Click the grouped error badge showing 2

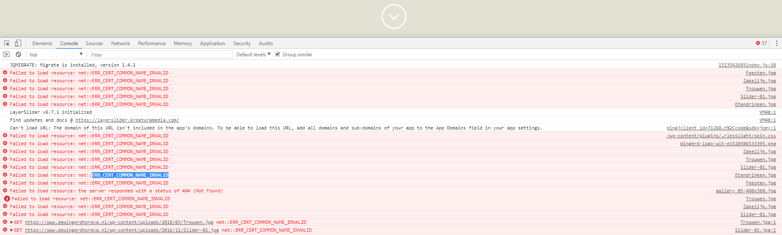tap(7, 199)
